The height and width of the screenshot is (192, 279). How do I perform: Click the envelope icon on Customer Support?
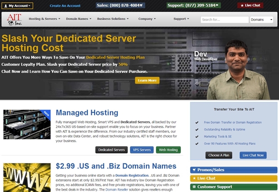coord(194,187)
